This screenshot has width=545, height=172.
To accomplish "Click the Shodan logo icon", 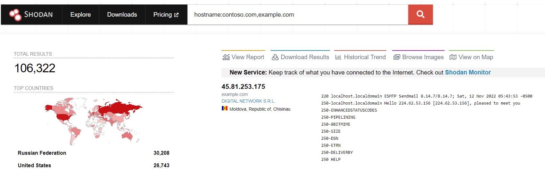I will click(15, 15).
